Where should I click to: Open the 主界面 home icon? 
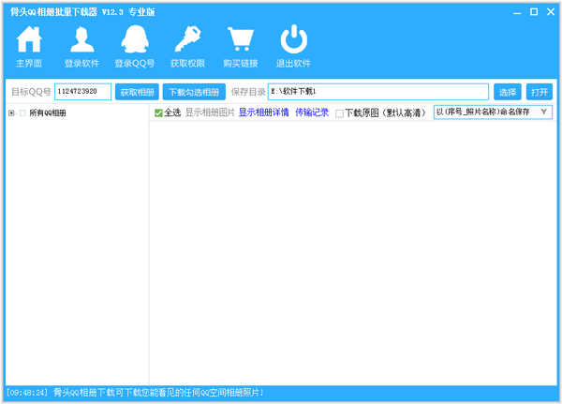click(29, 39)
